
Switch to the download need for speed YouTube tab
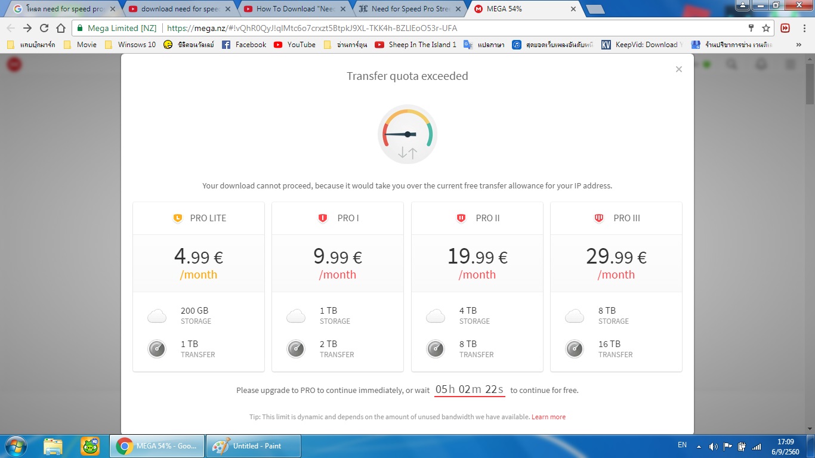pos(179,9)
